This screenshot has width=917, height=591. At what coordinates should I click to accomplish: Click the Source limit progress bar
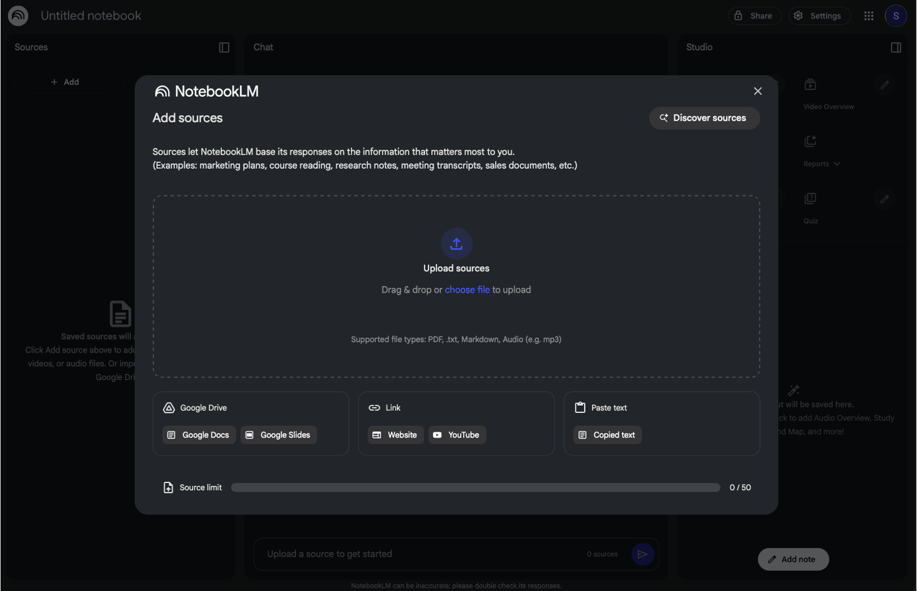click(476, 487)
